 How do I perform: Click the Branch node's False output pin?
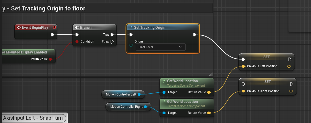[x=112, y=42]
